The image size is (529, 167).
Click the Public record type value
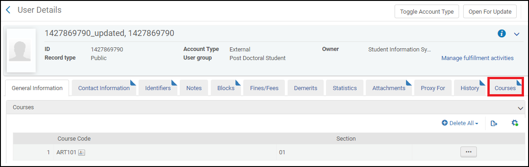pos(98,58)
